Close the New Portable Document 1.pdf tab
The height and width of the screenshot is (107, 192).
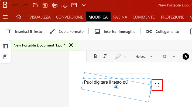[x=71, y=45]
